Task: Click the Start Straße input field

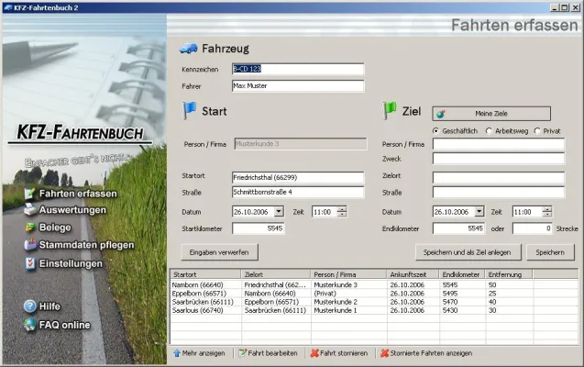Action: coord(298,193)
